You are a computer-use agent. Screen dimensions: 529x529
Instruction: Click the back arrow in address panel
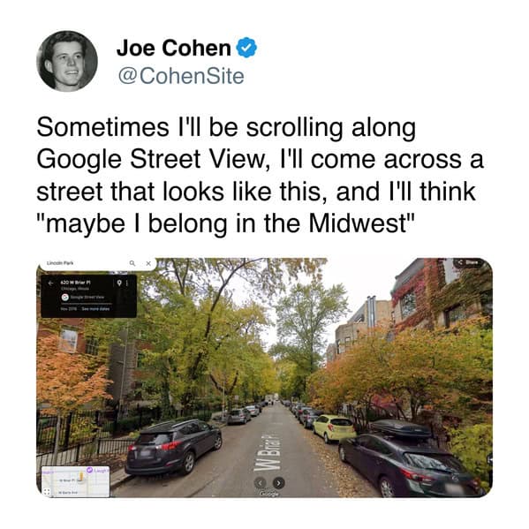tap(50, 283)
